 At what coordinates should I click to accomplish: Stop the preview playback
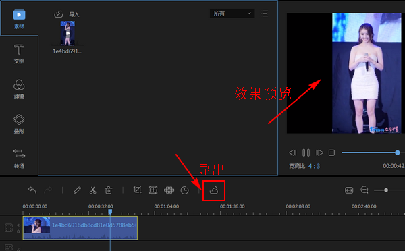tap(331, 152)
